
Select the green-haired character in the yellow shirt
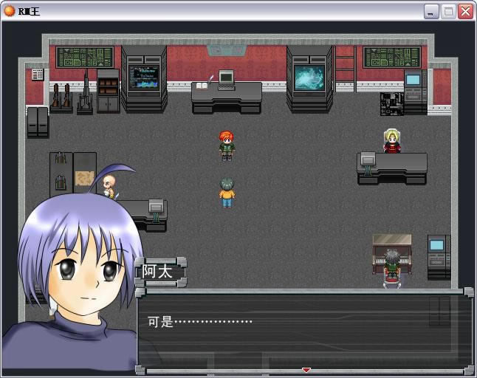(227, 193)
